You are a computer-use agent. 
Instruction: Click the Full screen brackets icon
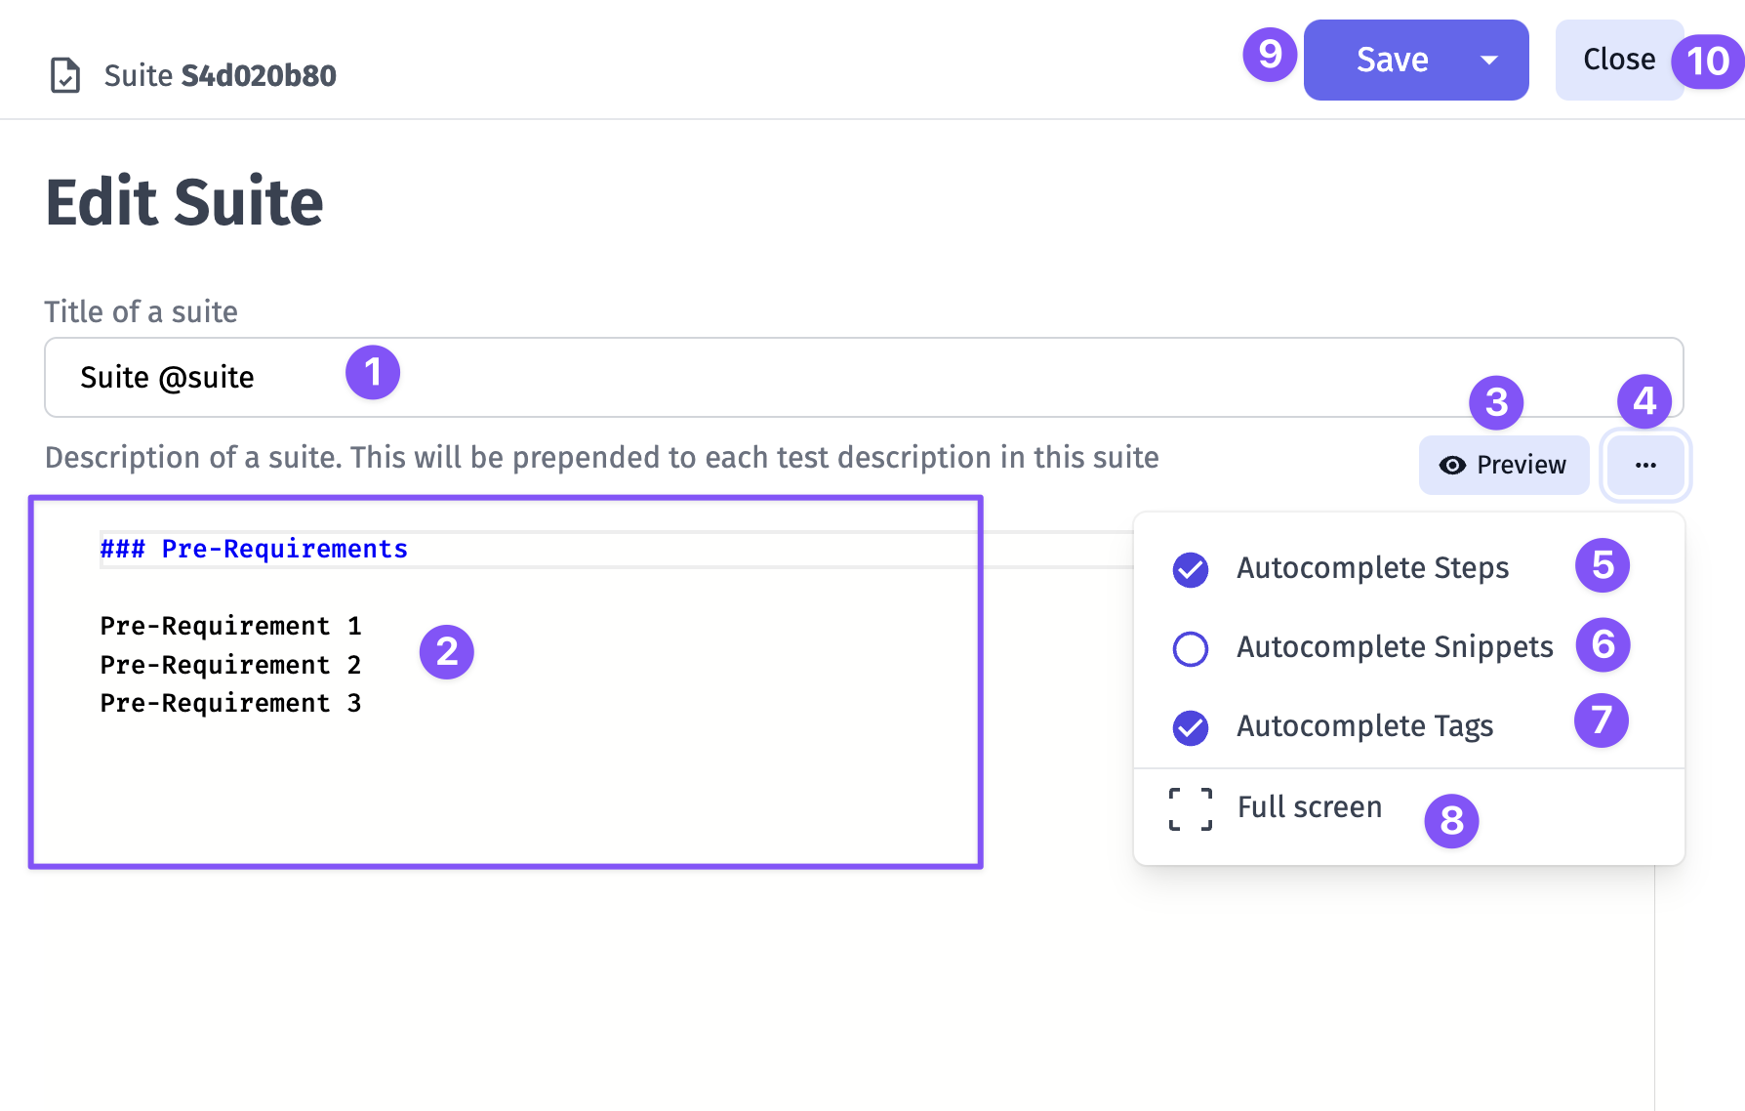1191,808
